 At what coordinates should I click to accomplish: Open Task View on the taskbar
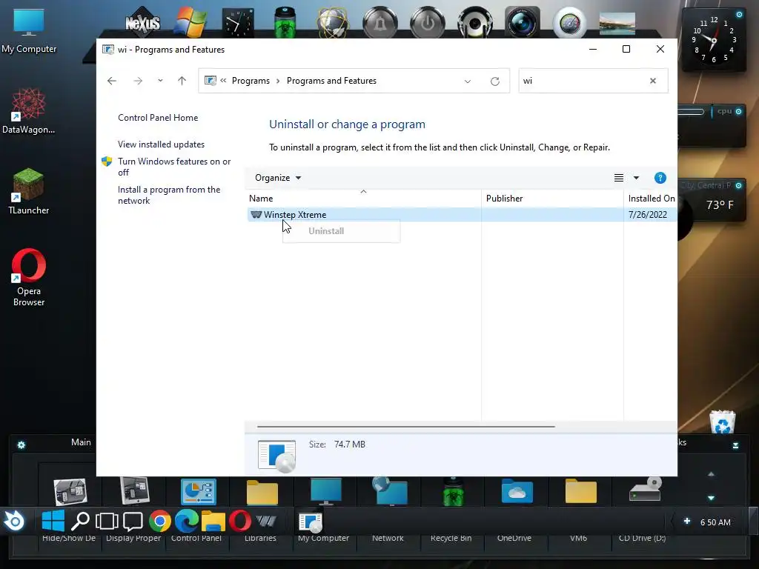(107, 521)
